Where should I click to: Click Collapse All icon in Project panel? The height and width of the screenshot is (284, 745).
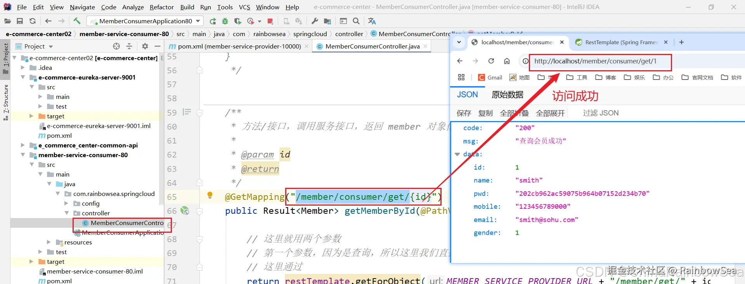point(129,46)
